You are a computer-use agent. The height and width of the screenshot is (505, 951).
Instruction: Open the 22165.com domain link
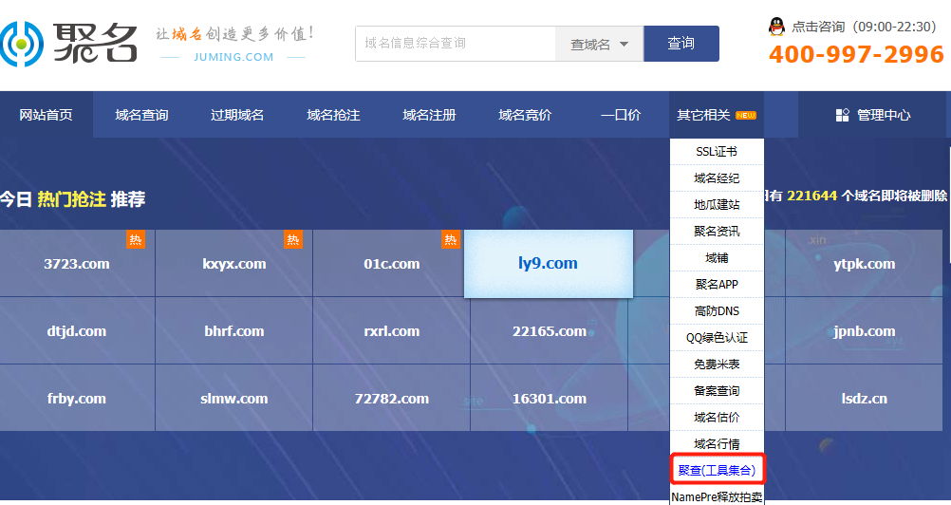coord(549,331)
